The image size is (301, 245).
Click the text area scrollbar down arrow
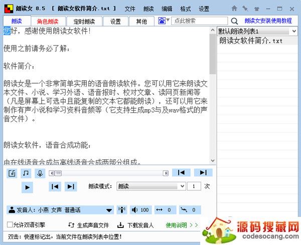(x=213, y=160)
